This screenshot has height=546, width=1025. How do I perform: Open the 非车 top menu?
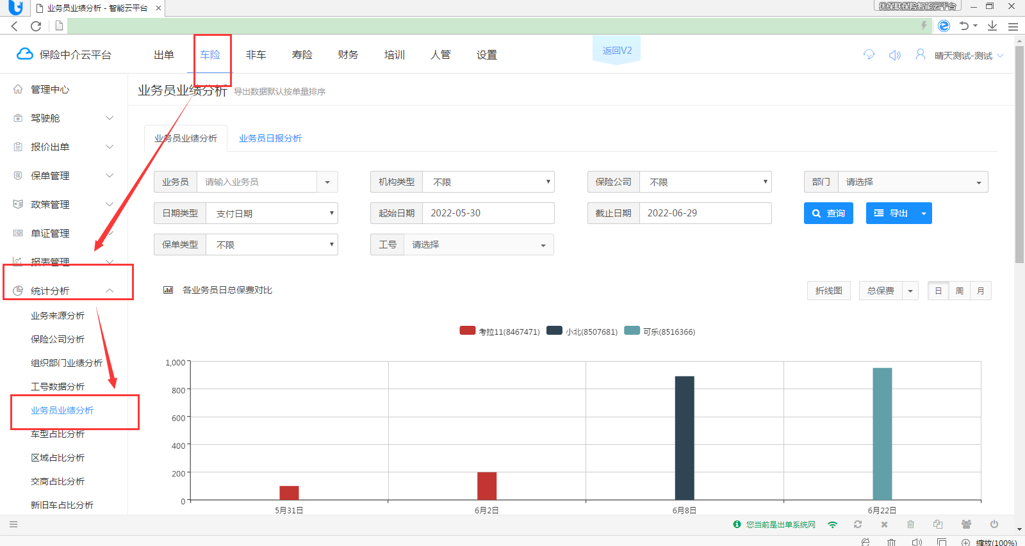click(x=256, y=55)
